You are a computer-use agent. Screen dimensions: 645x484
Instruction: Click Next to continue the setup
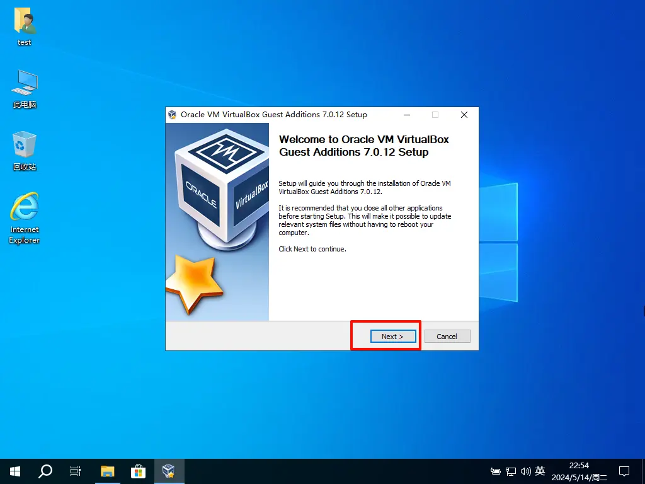click(x=393, y=337)
